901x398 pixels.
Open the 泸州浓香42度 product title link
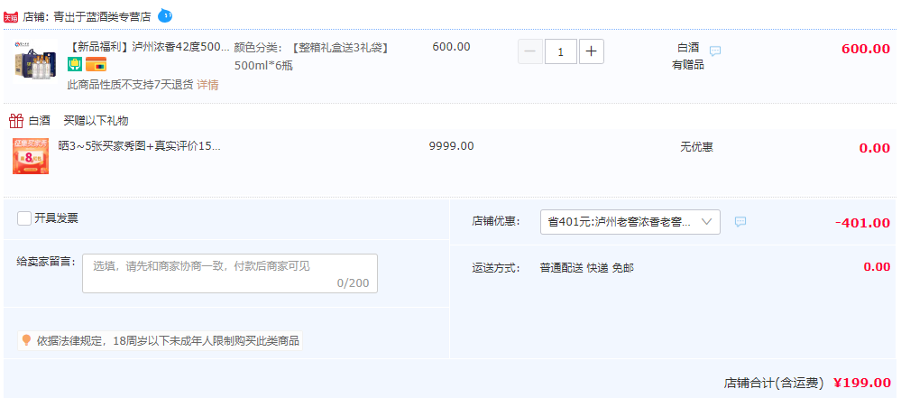pyautogui.click(x=149, y=47)
